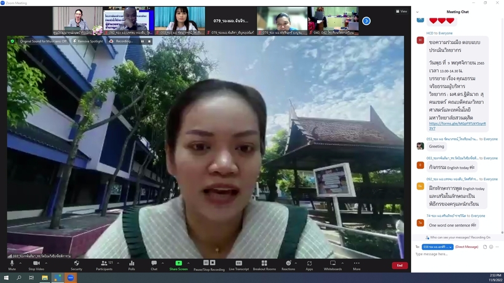The width and height of the screenshot is (504, 283).
Task: Open Whiteboards
Action: point(333,265)
